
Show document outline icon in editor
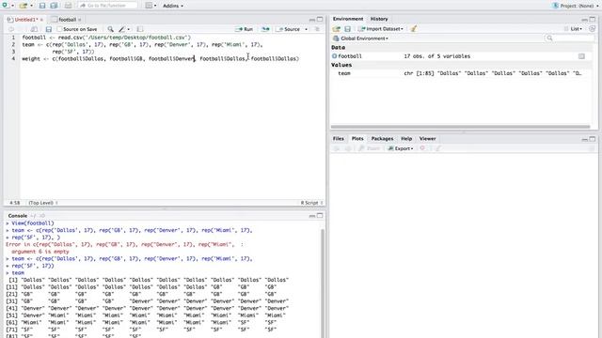[x=317, y=29]
